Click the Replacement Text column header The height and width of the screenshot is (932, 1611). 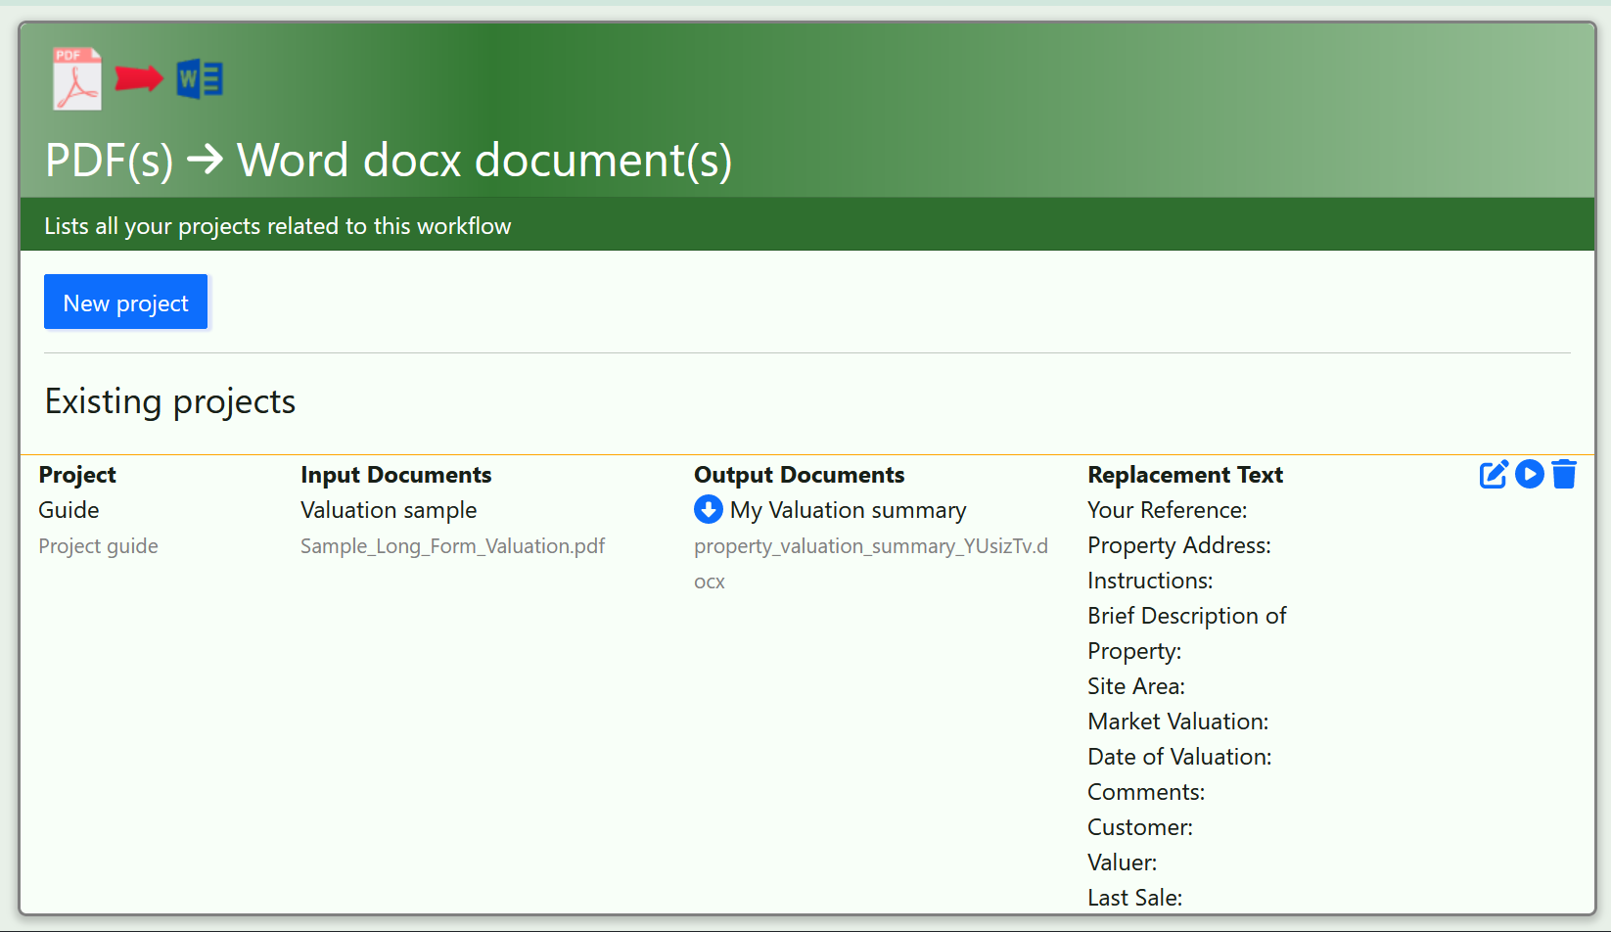coord(1184,475)
